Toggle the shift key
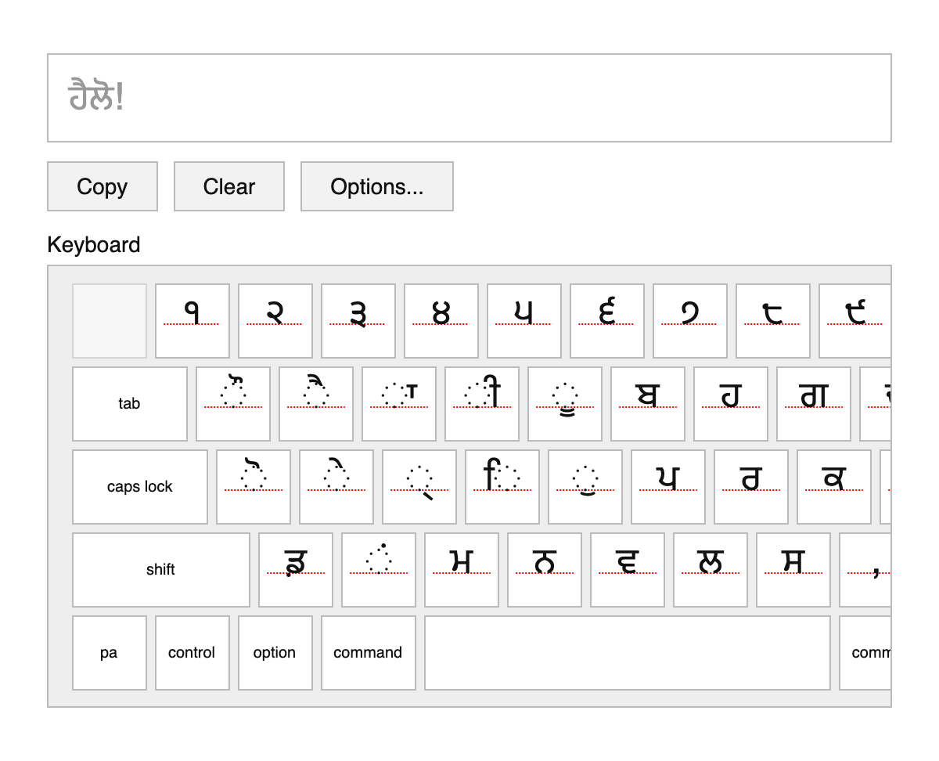This screenshot has width=939, height=761. pos(160,570)
